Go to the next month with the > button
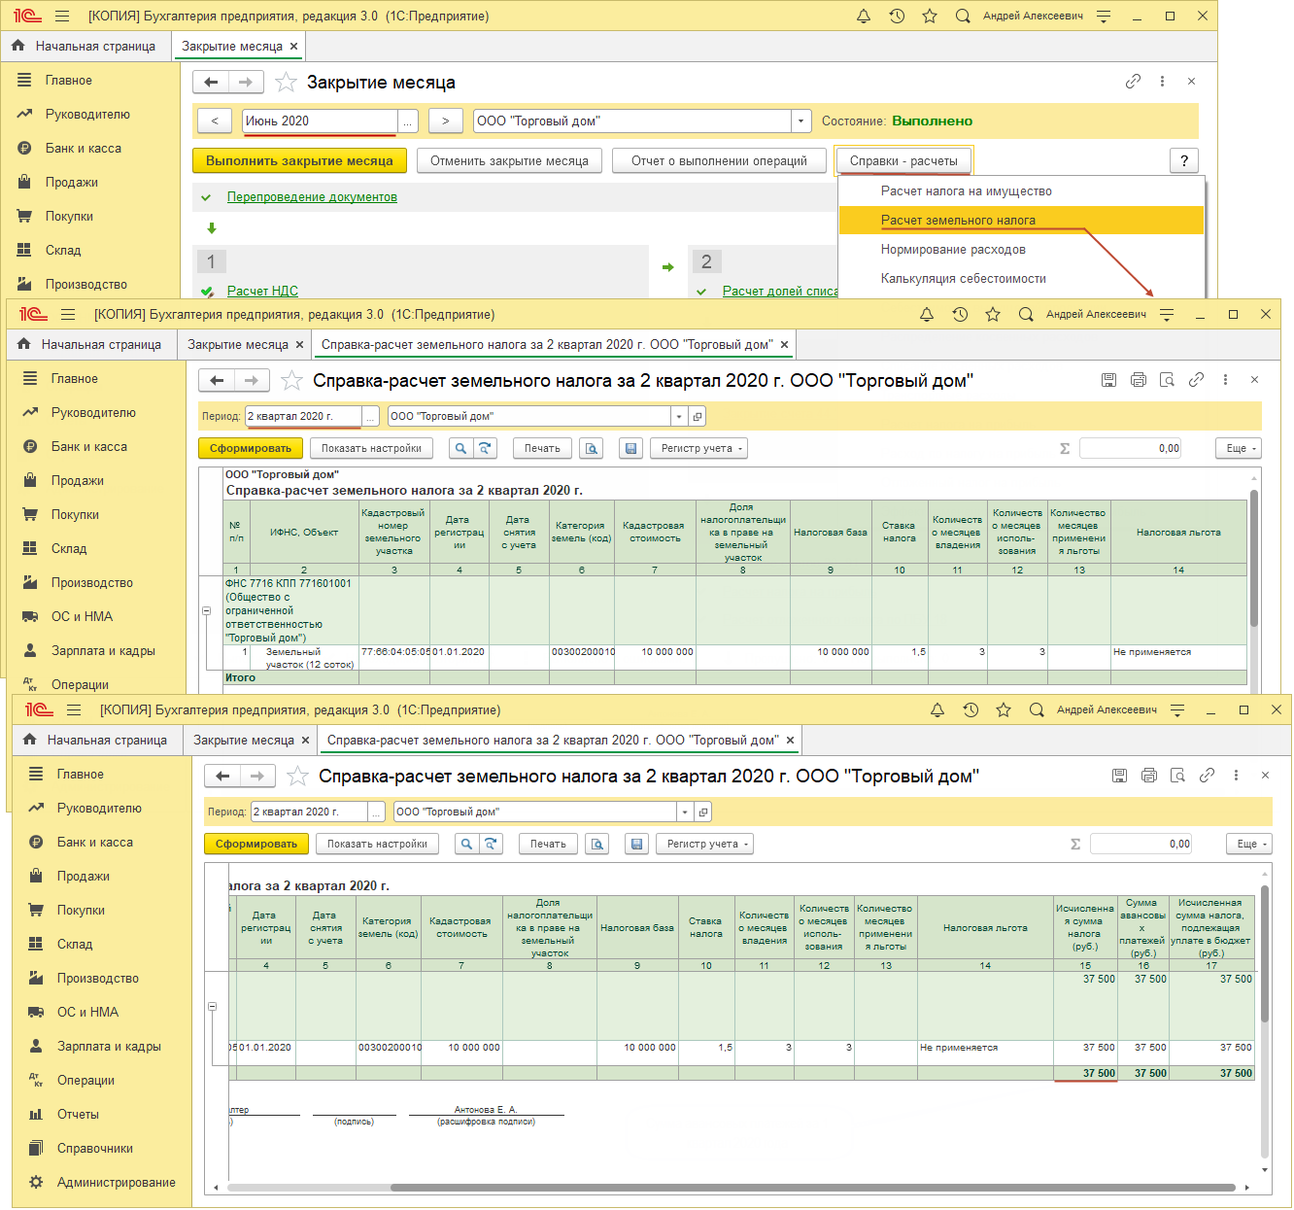Image resolution: width=1294 pixels, height=1210 pixels. (446, 121)
